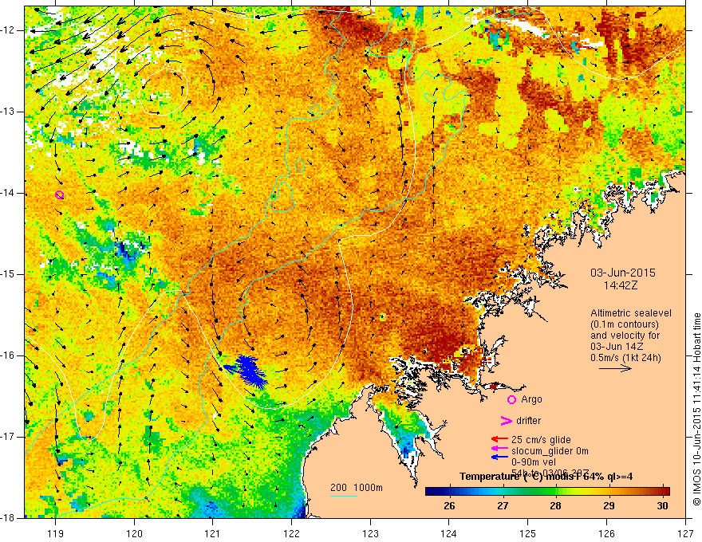Image resolution: width=702 pixels, height=542 pixels.
Task: Click the magenta Argo circle in the legend
Action: [x=511, y=399]
